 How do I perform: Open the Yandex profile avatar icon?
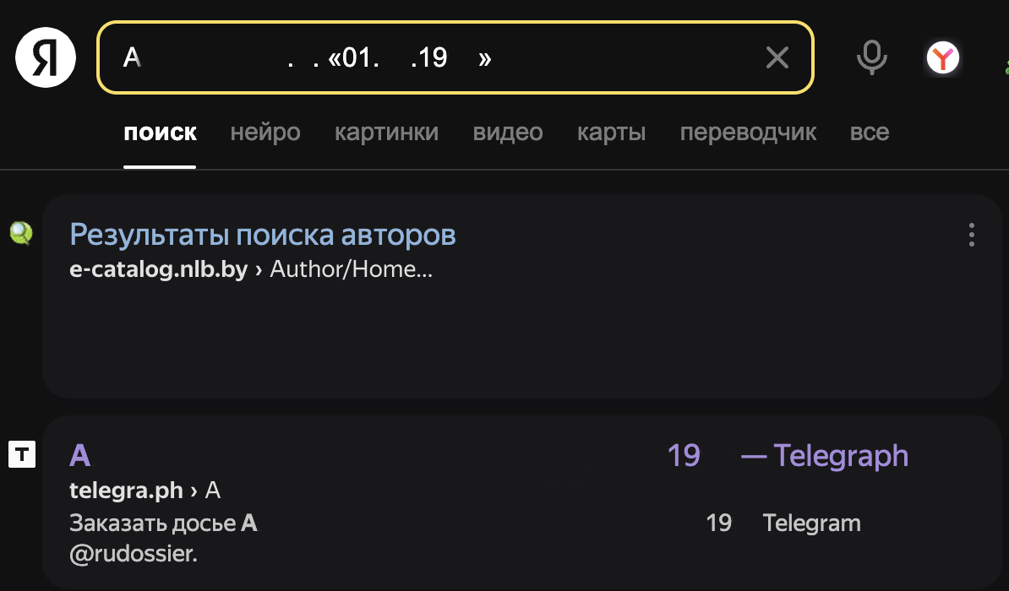[x=944, y=57]
